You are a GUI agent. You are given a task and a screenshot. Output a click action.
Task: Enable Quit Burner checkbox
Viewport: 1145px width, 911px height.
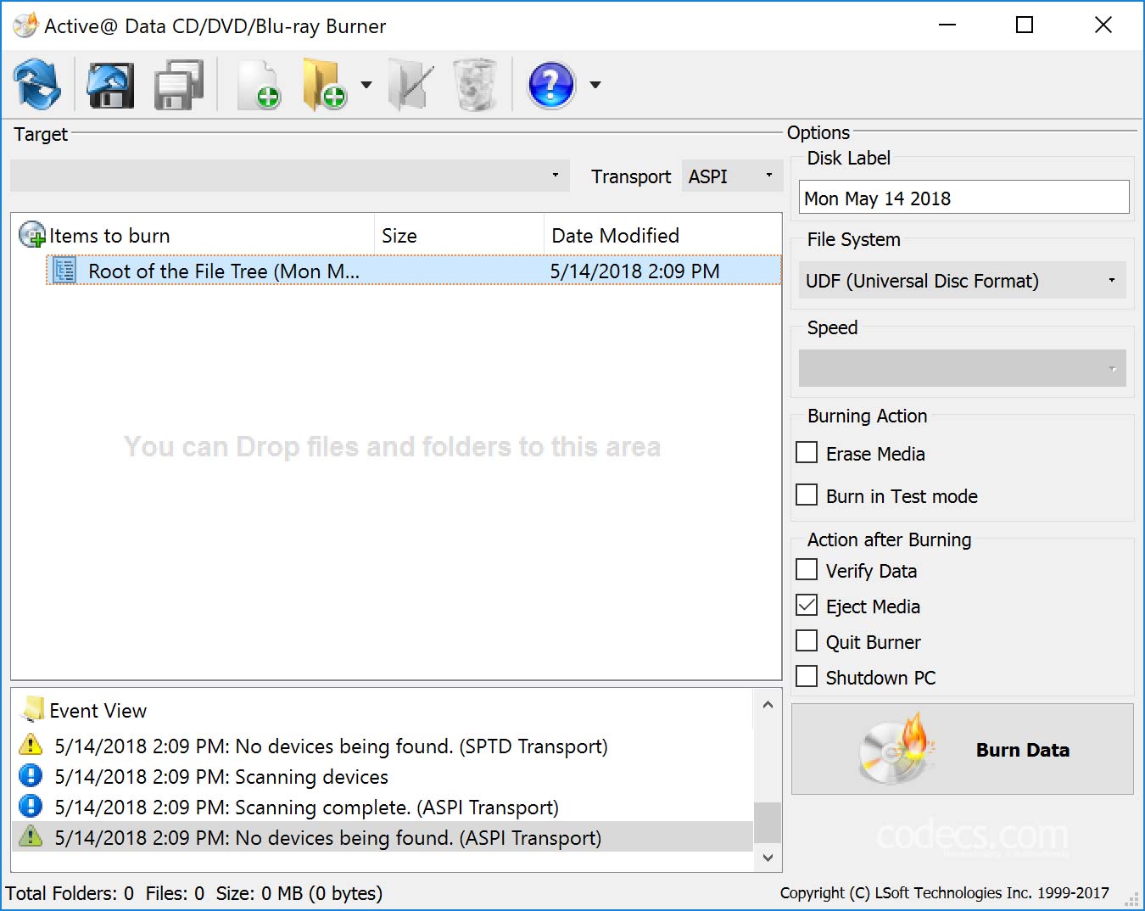(x=807, y=641)
